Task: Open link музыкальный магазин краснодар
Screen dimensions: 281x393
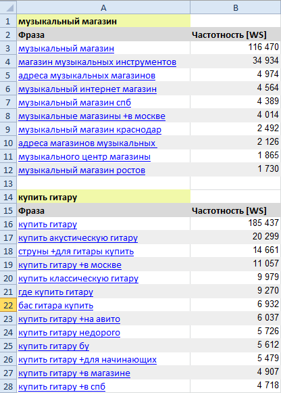Action: (90, 130)
